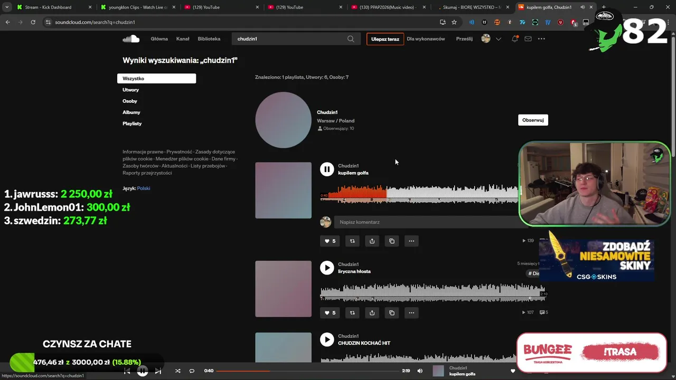Image resolution: width=676 pixels, height=380 pixels.
Task: Go back in the browser
Action: (x=7, y=22)
